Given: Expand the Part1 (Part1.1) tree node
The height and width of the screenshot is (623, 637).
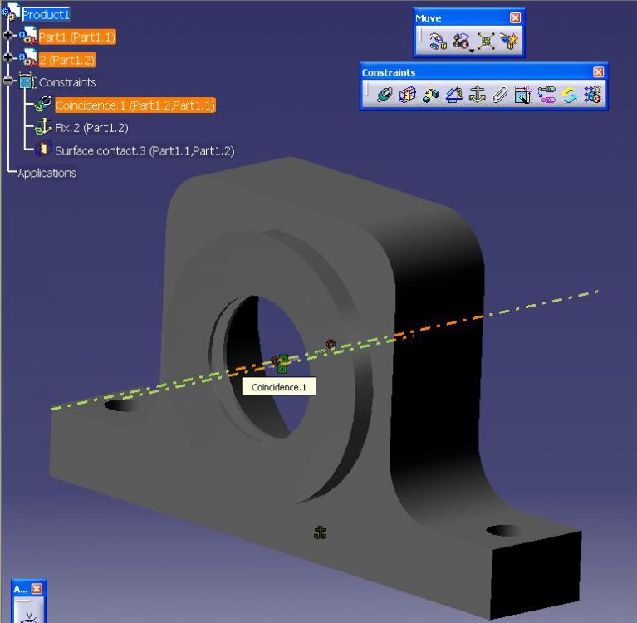Looking at the screenshot, I should (x=7, y=36).
